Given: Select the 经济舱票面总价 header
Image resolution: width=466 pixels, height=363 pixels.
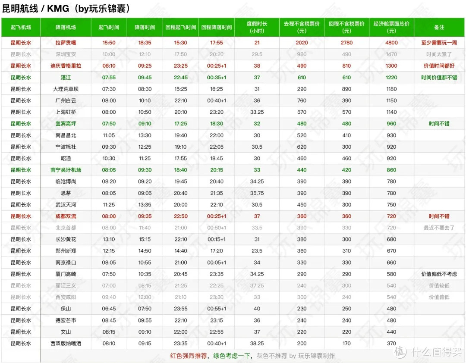Looking at the screenshot, I should coord(391,27).
